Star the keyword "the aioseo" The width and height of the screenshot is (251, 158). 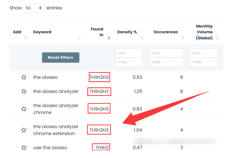coord(24,77)
